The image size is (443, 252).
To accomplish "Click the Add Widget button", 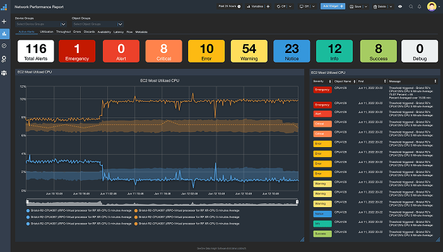I will coord(333,6).
